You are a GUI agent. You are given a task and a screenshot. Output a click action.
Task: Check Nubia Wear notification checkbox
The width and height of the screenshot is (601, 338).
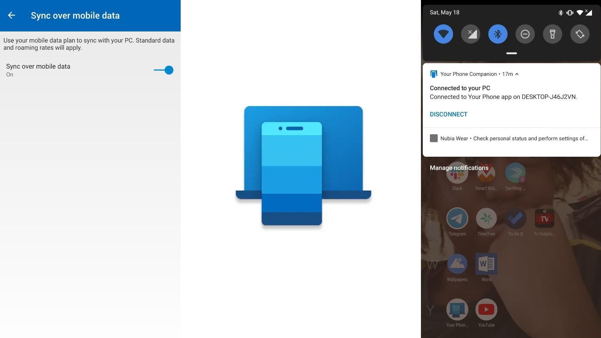point(434,138)
